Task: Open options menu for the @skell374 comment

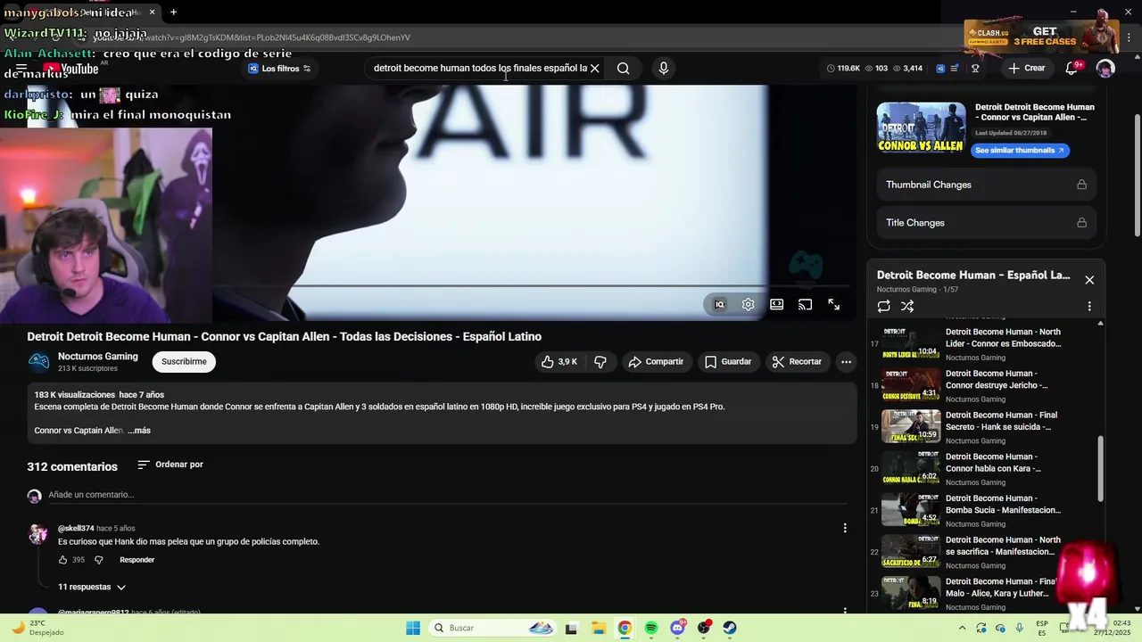Action: coord(845,529)
